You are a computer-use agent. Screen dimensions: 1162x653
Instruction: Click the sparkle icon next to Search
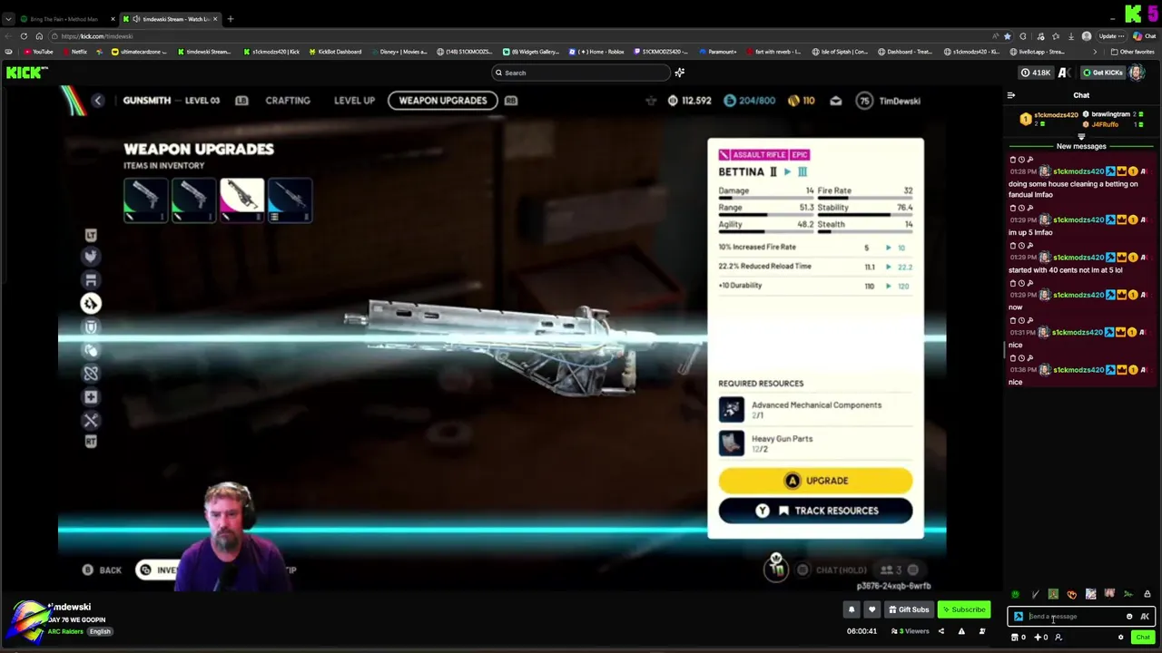pyautogui.click(x=679, y=73)
